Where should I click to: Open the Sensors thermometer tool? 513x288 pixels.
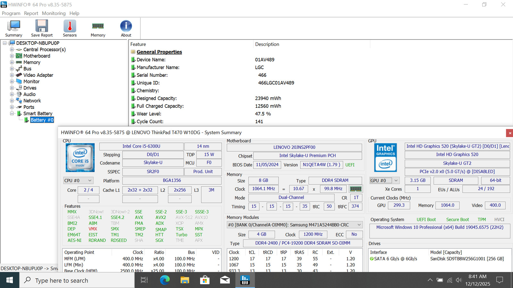(x=70, y=28)
